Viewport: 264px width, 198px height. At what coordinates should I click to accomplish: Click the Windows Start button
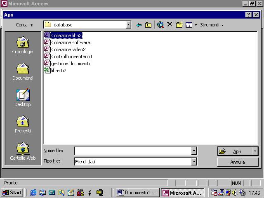point(12,193)
